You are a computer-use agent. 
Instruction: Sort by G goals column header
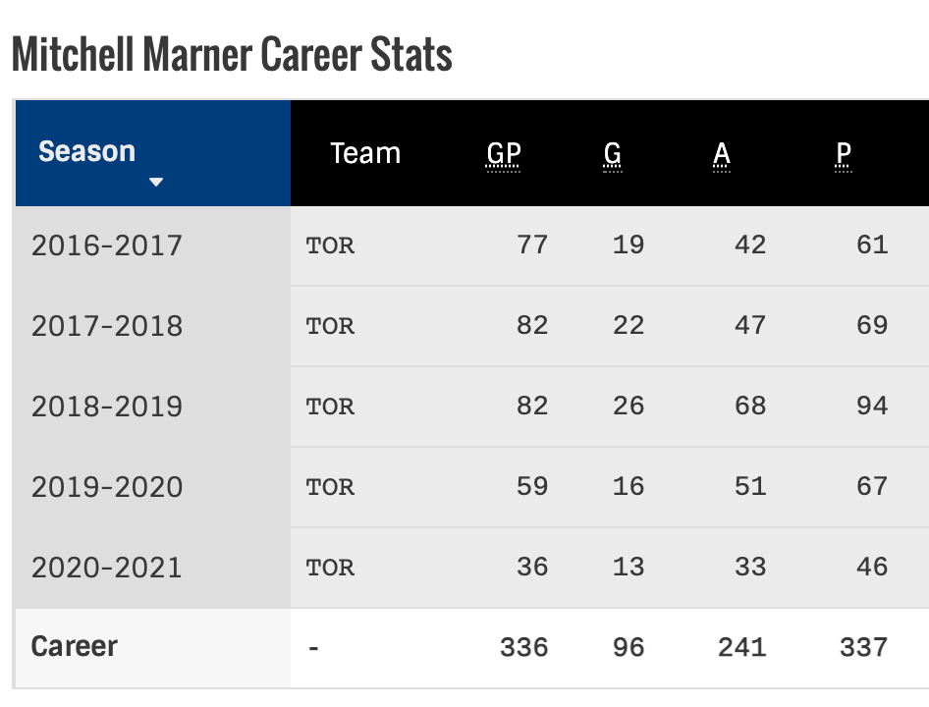click(613, 154)
